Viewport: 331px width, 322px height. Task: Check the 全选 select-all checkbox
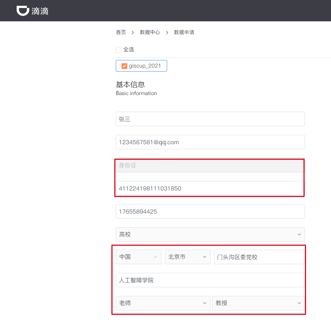[119, 50]
